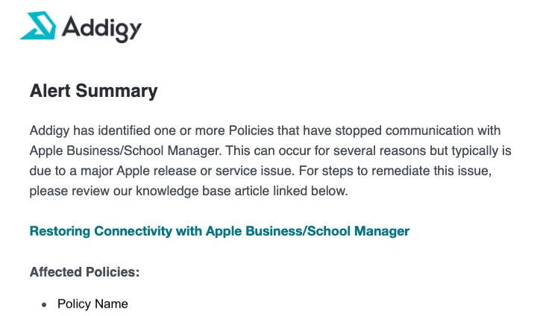This screenshot has width=543, height=316.
Task: Click the word 'Policies' in first paragraph line
Action: click(x=251, y=130)
